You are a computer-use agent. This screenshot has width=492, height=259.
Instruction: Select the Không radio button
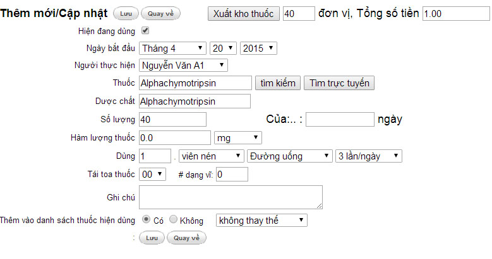point(173,219)
